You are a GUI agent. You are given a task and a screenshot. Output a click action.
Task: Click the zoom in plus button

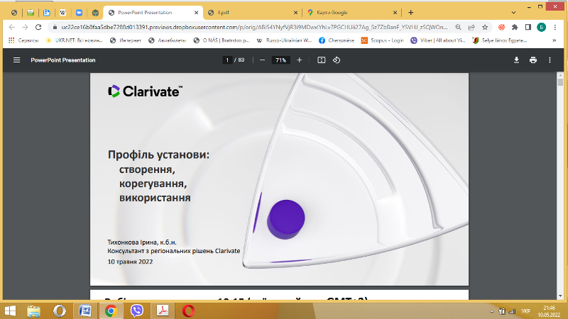click(299, 60)
